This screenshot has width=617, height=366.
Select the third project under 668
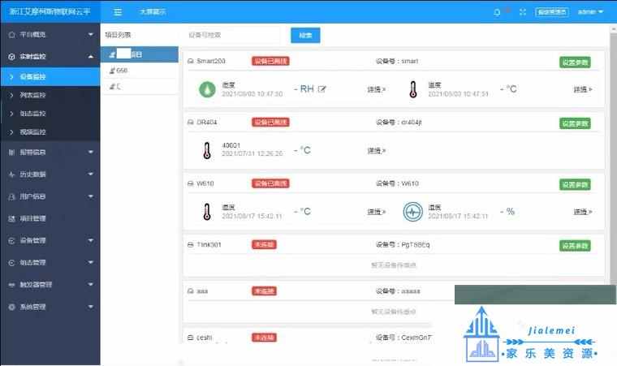[x=140, y=87]
